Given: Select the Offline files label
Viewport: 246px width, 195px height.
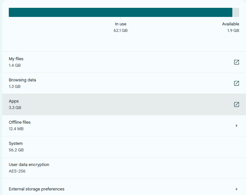Looking at the screenshot, I should pos(20,122).
